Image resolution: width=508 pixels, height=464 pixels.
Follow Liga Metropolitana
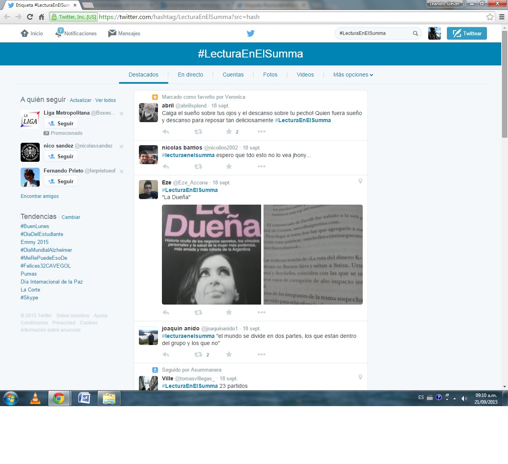tap(61, 123)
